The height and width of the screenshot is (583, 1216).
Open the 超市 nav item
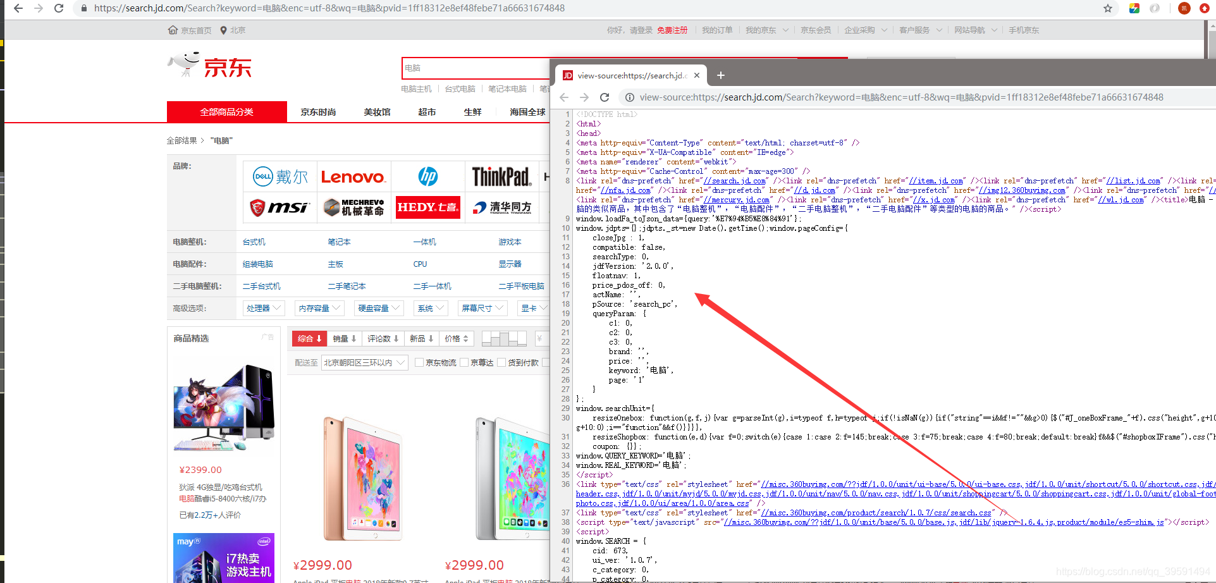point(427,112)
